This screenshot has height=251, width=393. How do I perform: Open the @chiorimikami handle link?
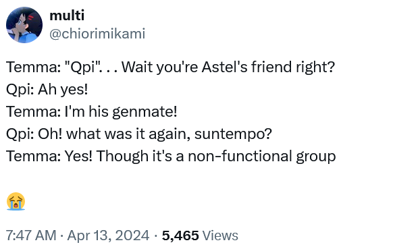(97, 34)
